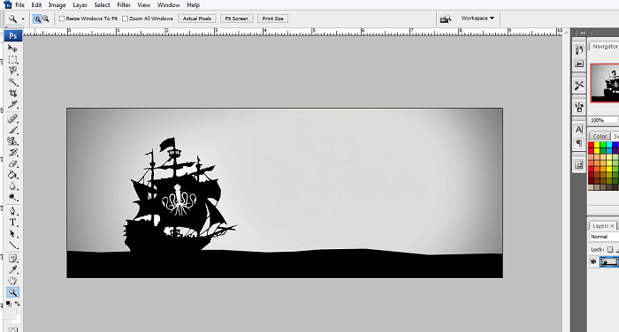
Task: Select the Eraser tool
Action: 12,163
